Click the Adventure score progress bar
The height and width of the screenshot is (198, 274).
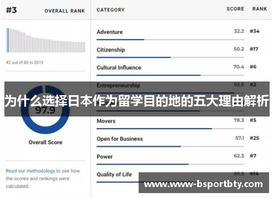click(x=170, y=39)
